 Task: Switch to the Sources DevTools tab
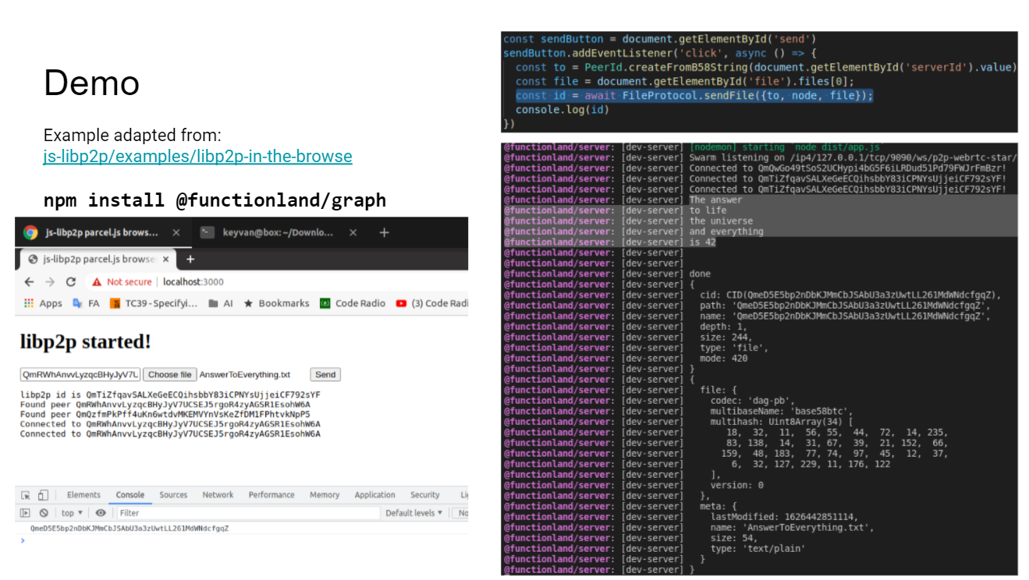point(173,495)
